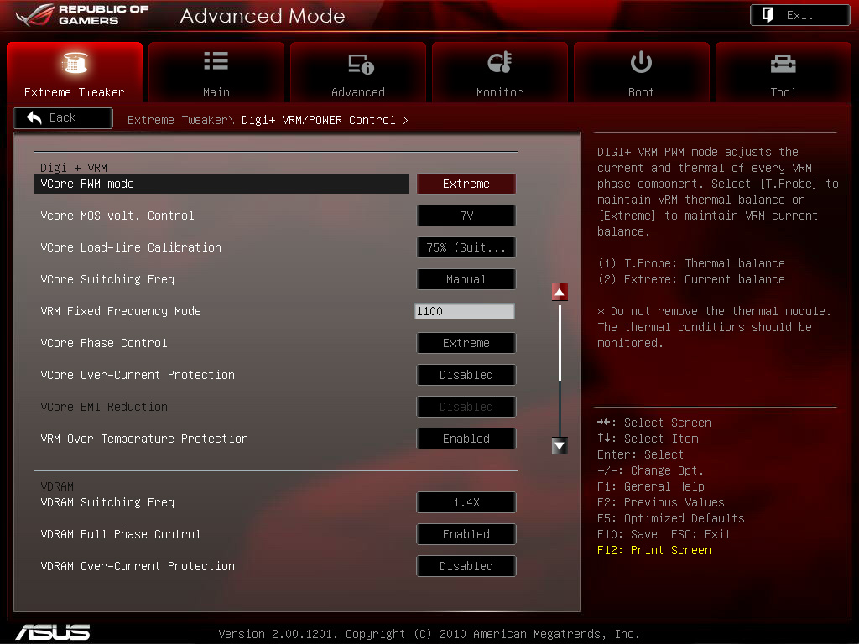Select the Advanced tab chip icon

coord(359,64)
